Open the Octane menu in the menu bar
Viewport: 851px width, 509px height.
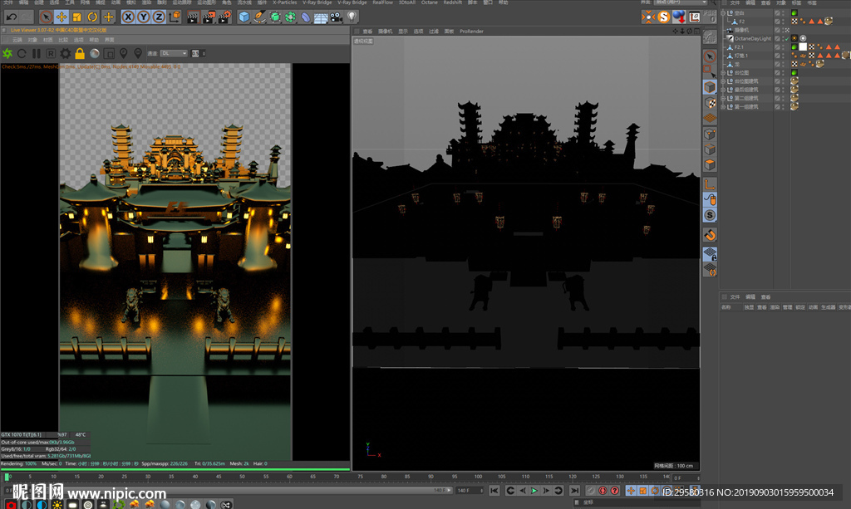pyautogui.click(x=429, y=2)
